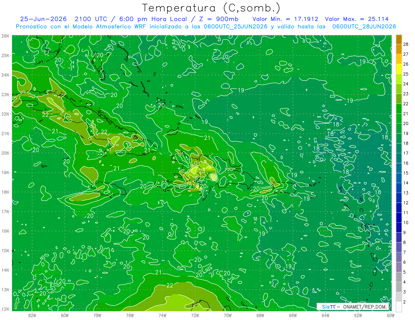Click the "25N" latitude axis label
Image resolution: width=415 pixels, height=320 pixels.
click(x=5, y=55)
